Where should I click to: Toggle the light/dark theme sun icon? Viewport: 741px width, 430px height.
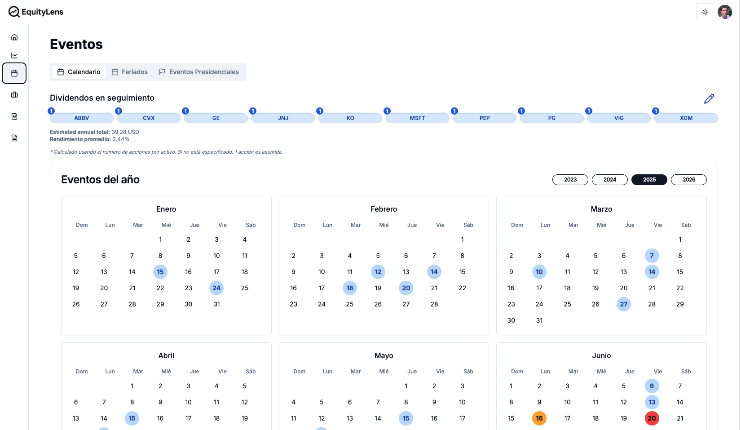[x=705, y=12]
